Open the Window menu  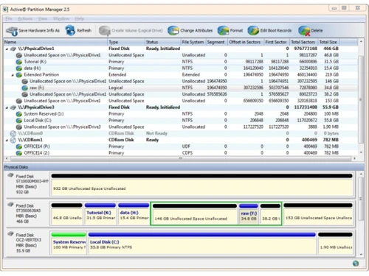tap(61, 18)
